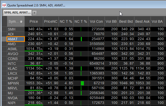This screenshot has width=166, height=106.
Task: Click the PriceNC column header
Action: pos(50,21)
